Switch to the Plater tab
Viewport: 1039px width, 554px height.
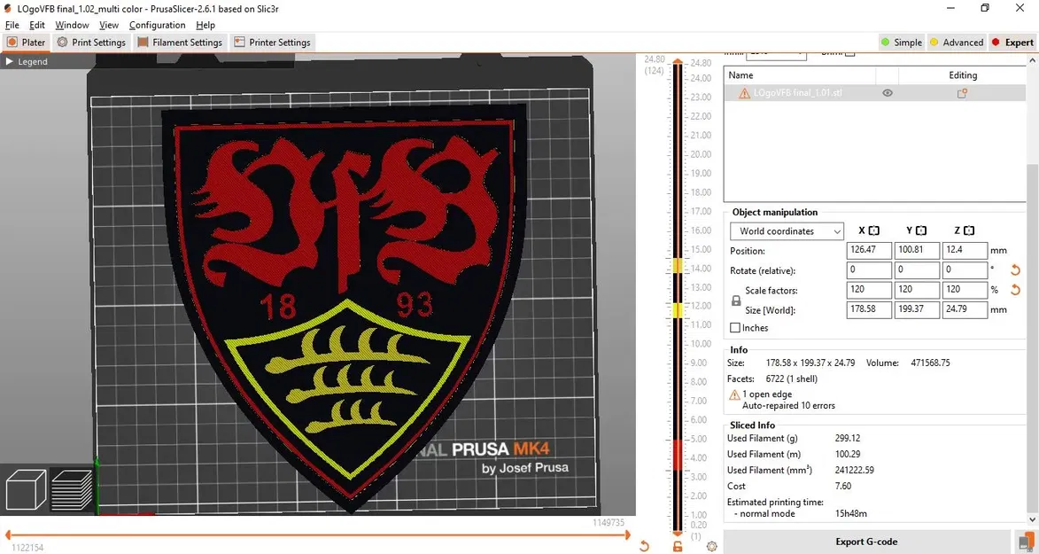(26, 42)
